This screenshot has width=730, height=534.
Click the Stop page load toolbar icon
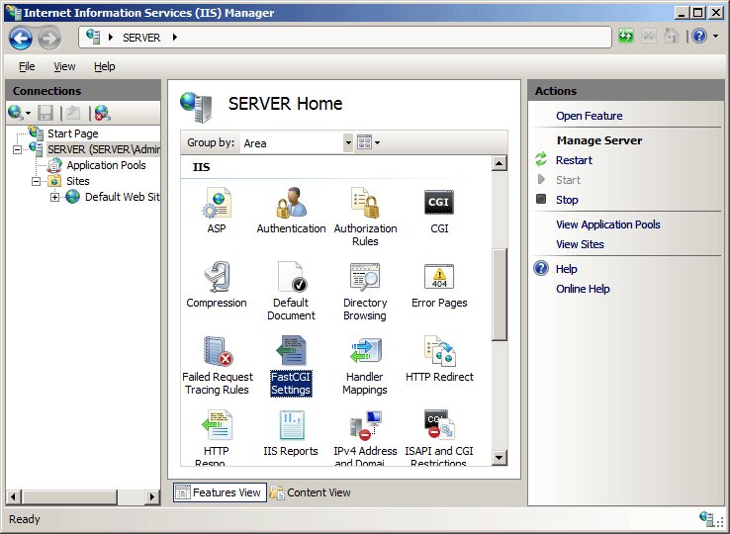point(649,36)
